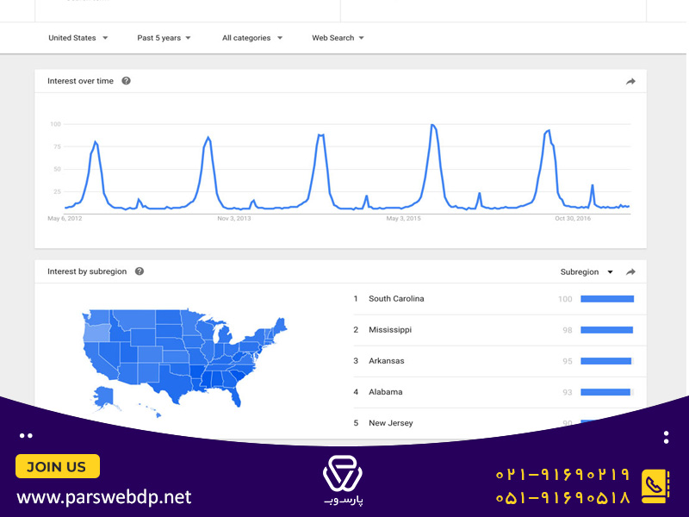Click the yellow phone book icon

(x=655, y=486)
